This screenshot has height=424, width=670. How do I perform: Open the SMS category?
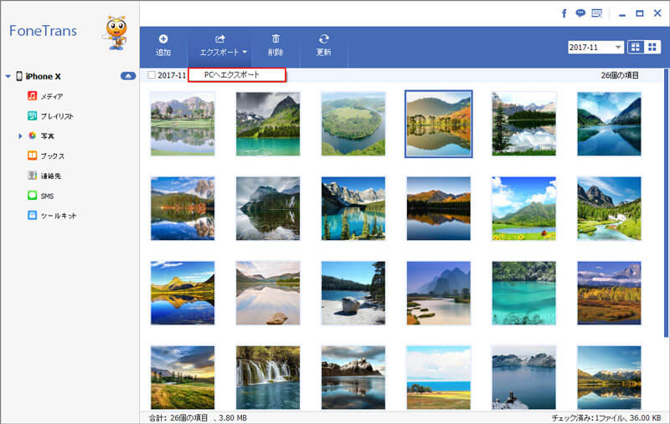click(46, 195)
